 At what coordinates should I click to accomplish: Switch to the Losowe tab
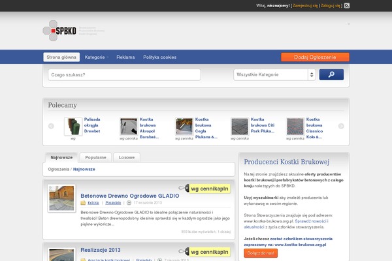(x=127, y=157)
